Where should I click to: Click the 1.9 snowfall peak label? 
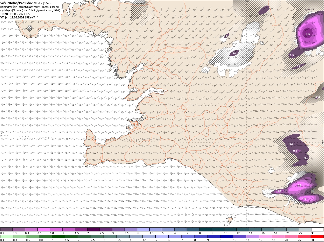point(308,34)
